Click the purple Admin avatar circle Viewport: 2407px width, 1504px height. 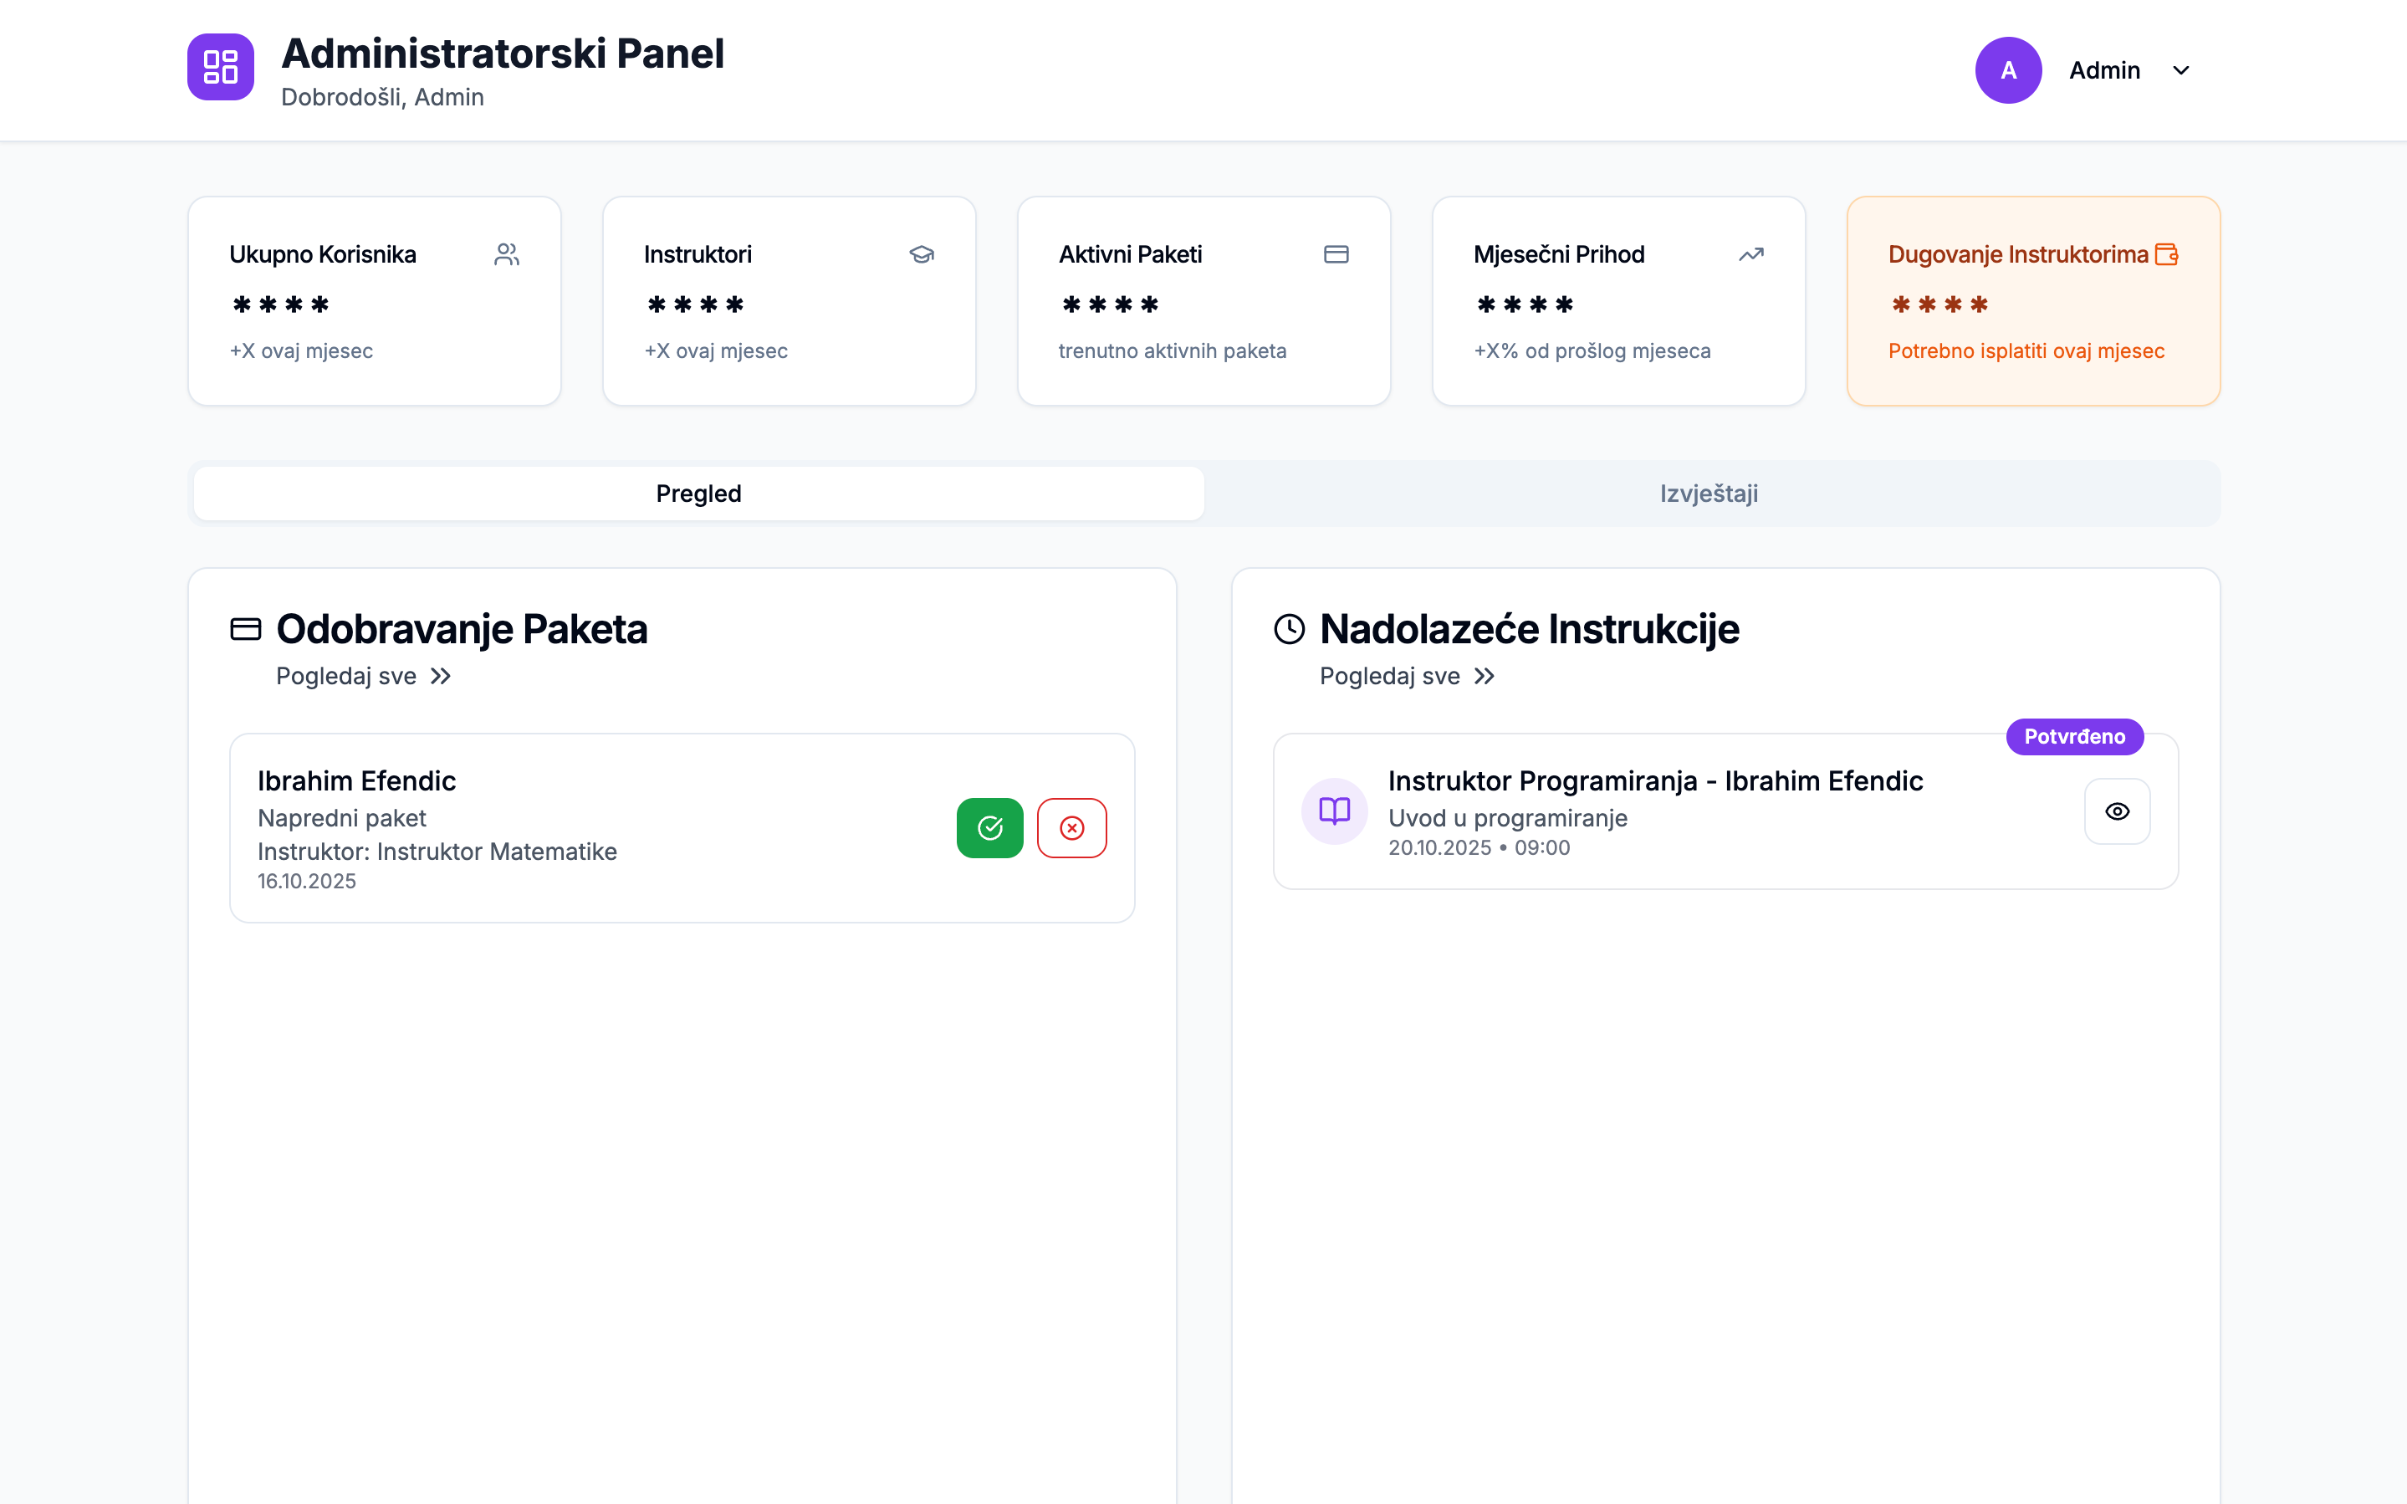point(2008,69)
